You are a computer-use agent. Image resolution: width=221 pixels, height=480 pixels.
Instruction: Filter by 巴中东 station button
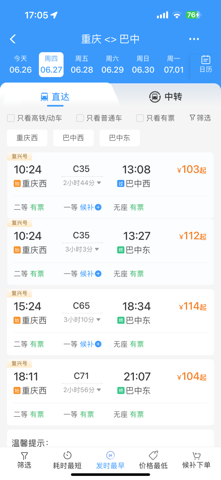pos(119,138)
